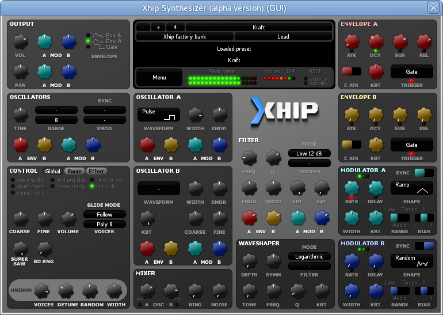
Task: Toggle the Modulator A SYNC switch
Action: pos(424,173)
